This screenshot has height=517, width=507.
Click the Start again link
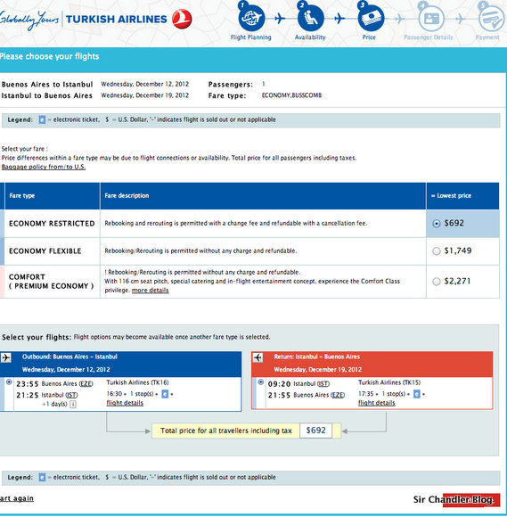(16, 498)
